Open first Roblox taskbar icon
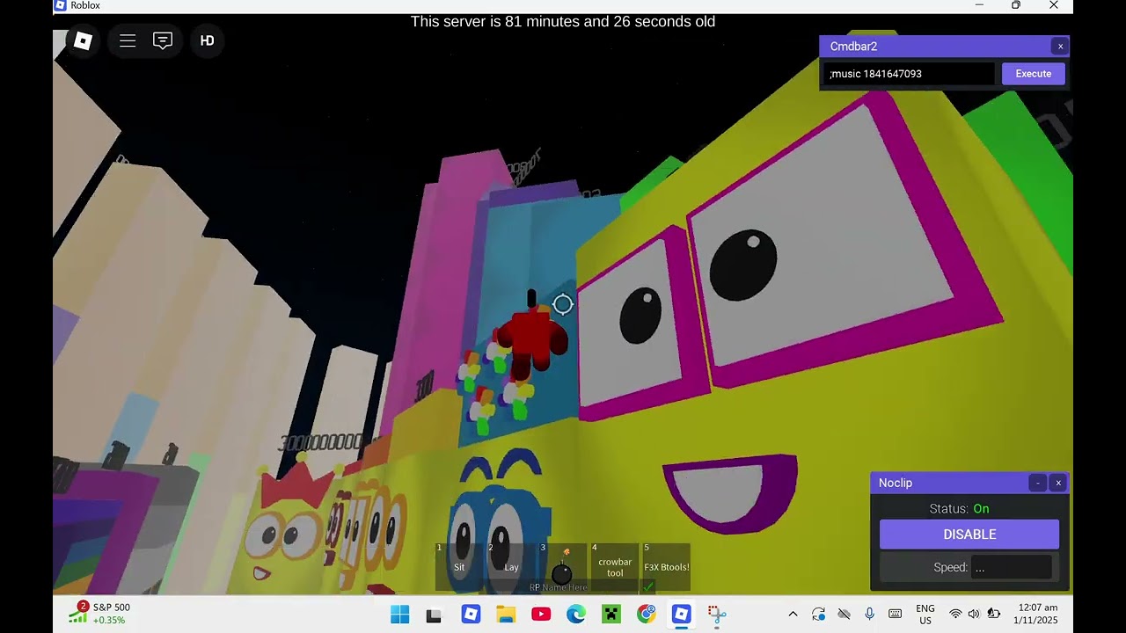 471,615
